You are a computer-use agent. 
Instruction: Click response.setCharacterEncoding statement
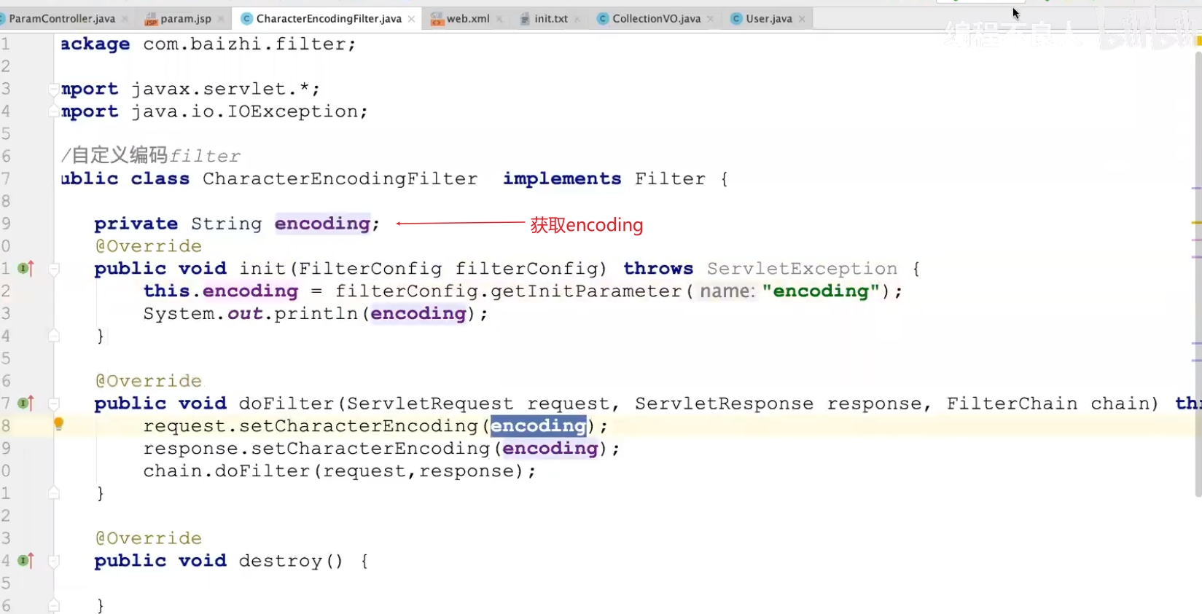381,449
